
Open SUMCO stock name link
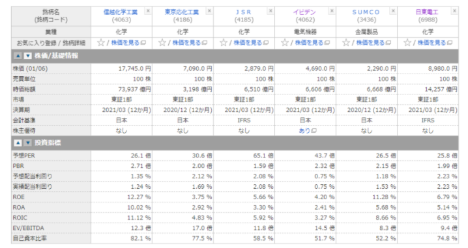(x=366, y=12)
